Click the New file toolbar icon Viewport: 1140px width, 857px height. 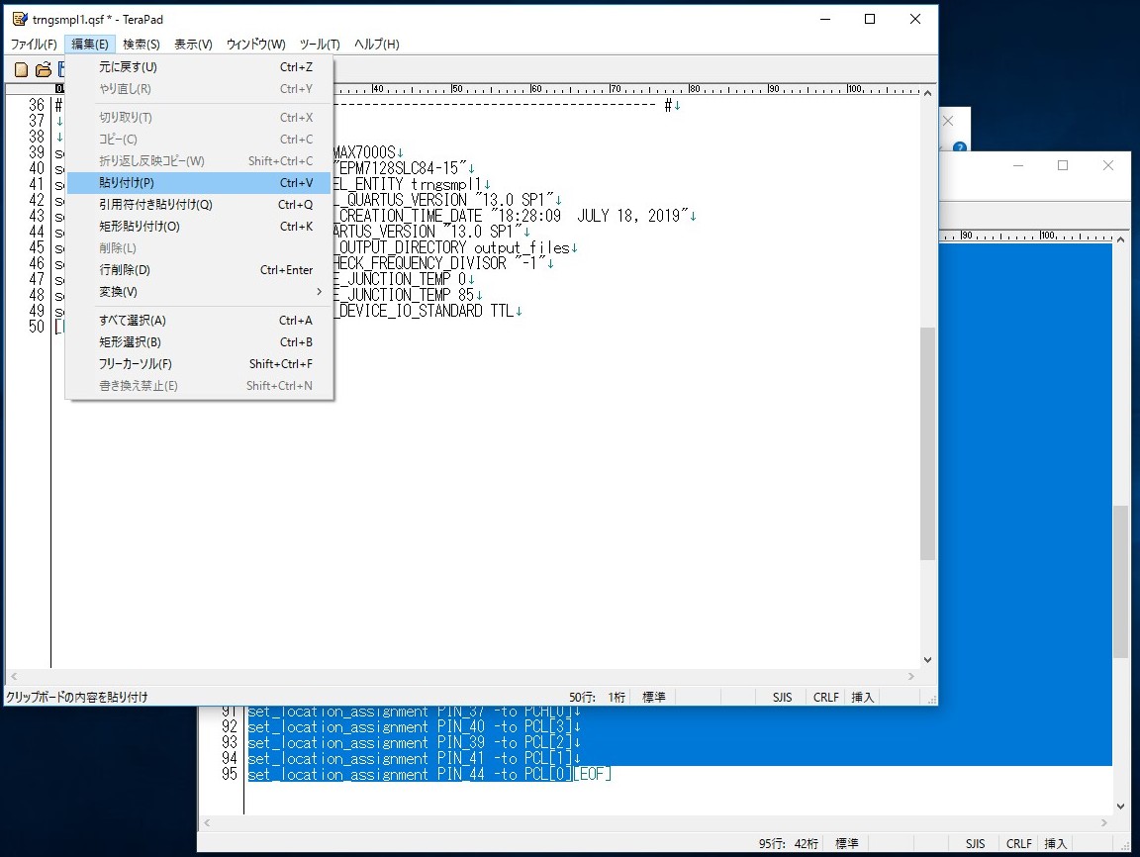[21, 70]
